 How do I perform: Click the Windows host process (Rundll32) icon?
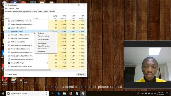point(9,59)
